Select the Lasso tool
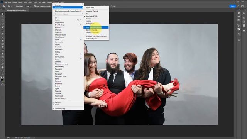The width and height of the screenshot is (247, 139). click(3, 24)
